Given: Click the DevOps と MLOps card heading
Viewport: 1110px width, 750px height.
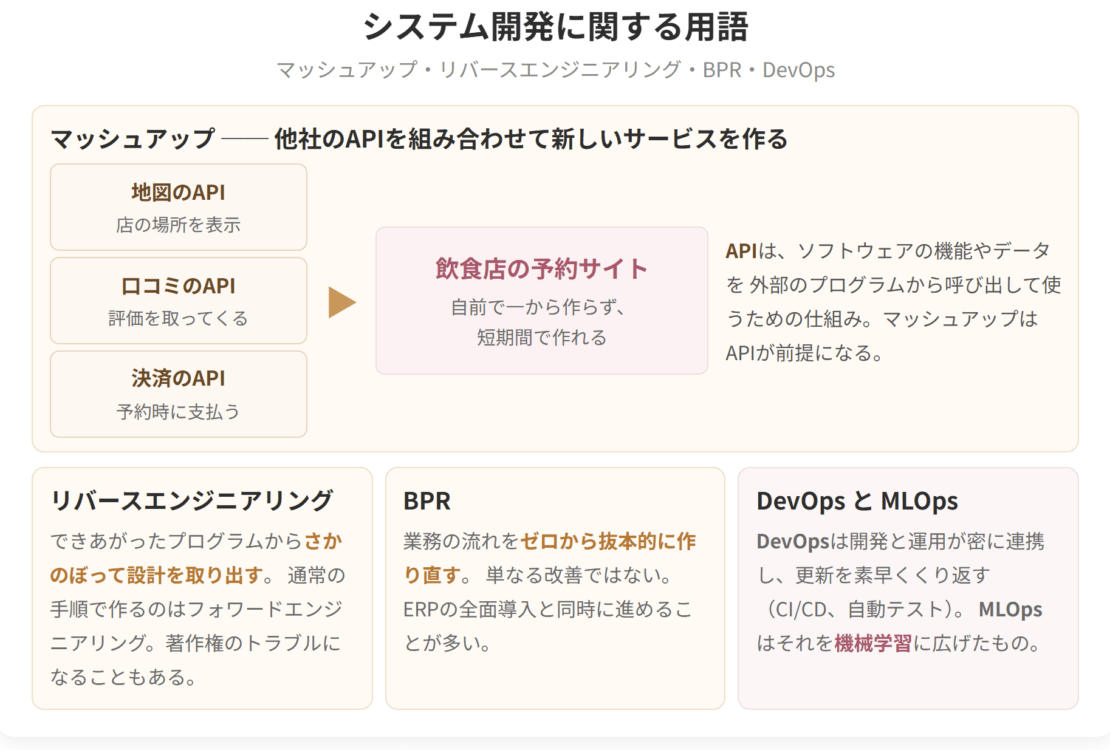Looking at the screenshot, I should 857,501.
